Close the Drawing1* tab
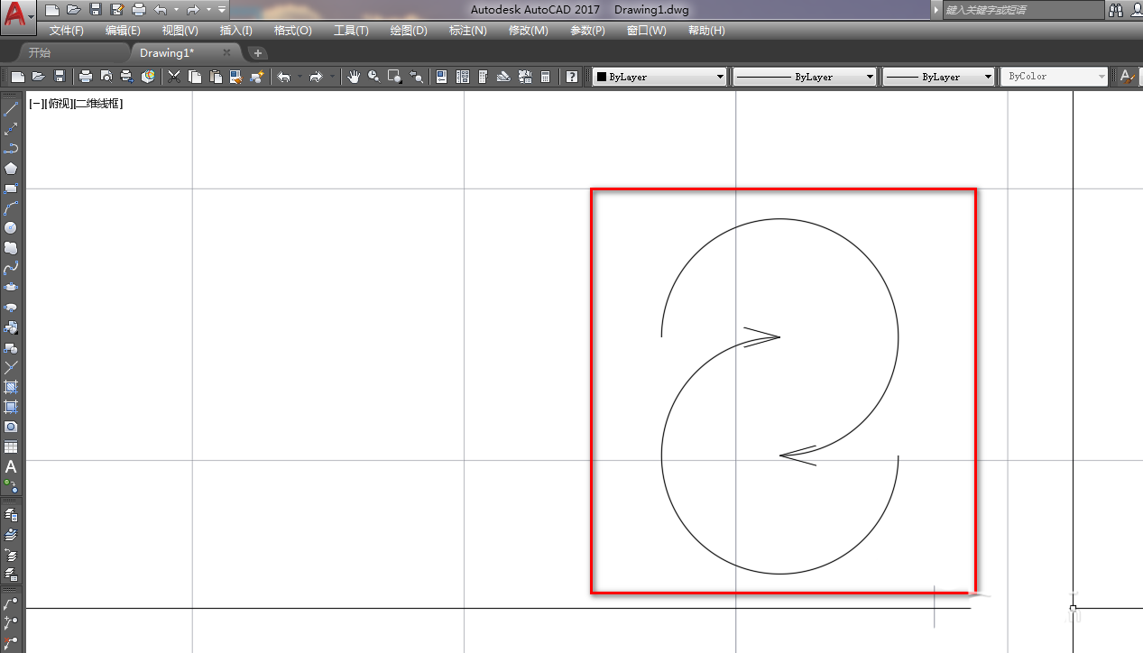 (227, 53)
